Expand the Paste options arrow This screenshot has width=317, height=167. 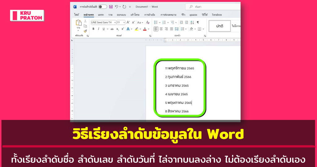point(78,31)
